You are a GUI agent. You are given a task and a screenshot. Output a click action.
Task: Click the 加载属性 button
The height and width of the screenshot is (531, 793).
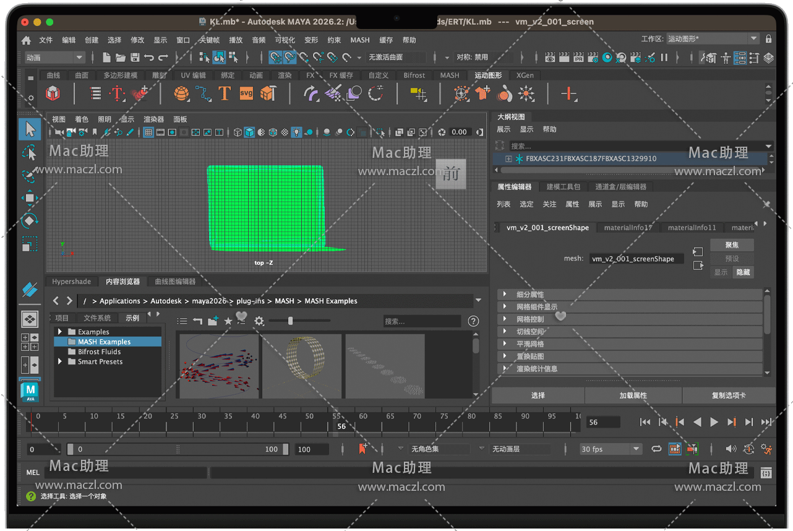coord(633,395)
